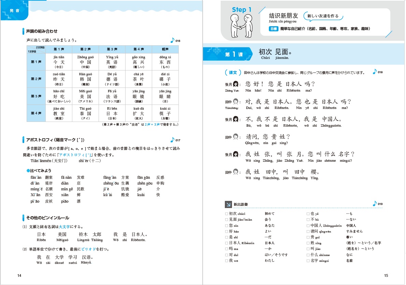Tick the checkbox for 中国人 Zhōngguórén

(x=308, y=225)
